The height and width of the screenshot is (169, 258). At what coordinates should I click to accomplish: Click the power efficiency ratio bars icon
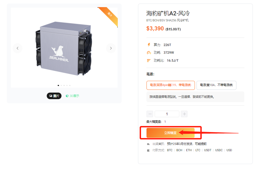pos(149,61)
